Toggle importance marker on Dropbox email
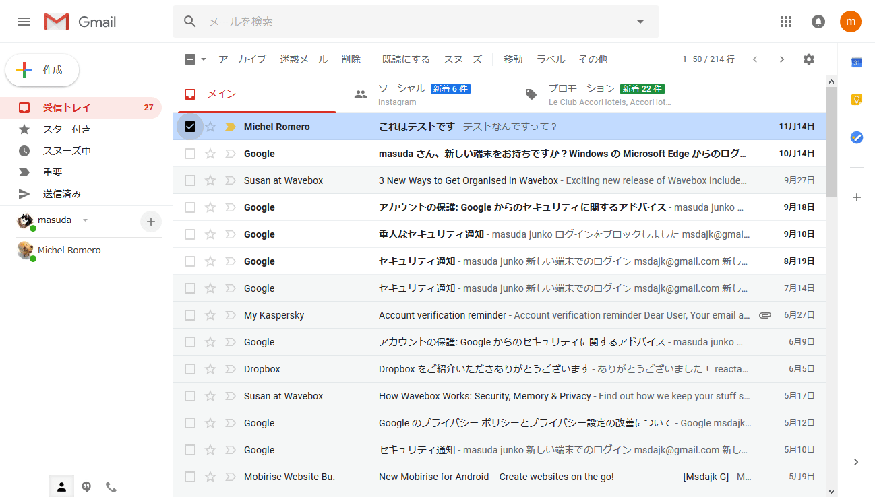Image resolution: width=875 pixels, height=497 pixels. [x=231, y=369]
